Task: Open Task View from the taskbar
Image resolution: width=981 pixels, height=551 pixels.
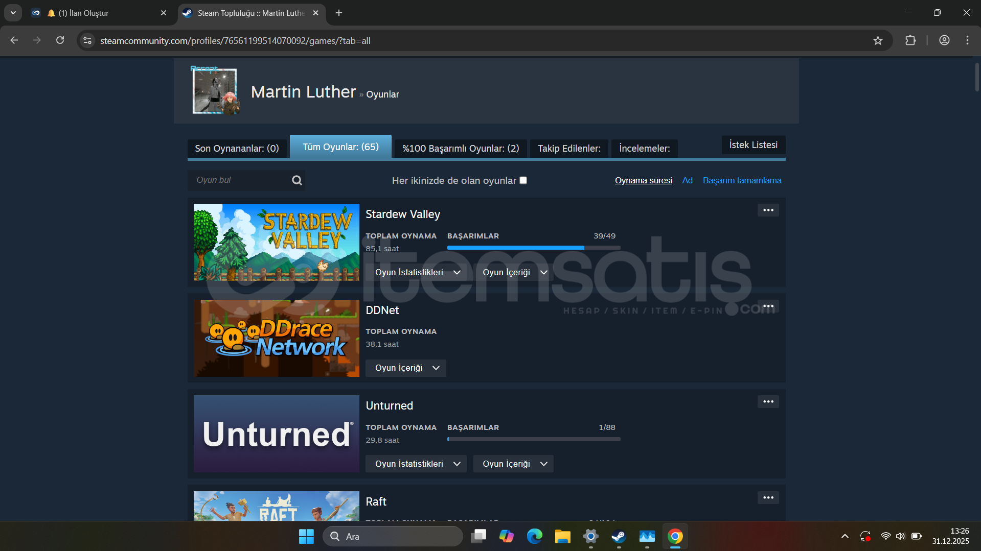Action: point(478,537)
